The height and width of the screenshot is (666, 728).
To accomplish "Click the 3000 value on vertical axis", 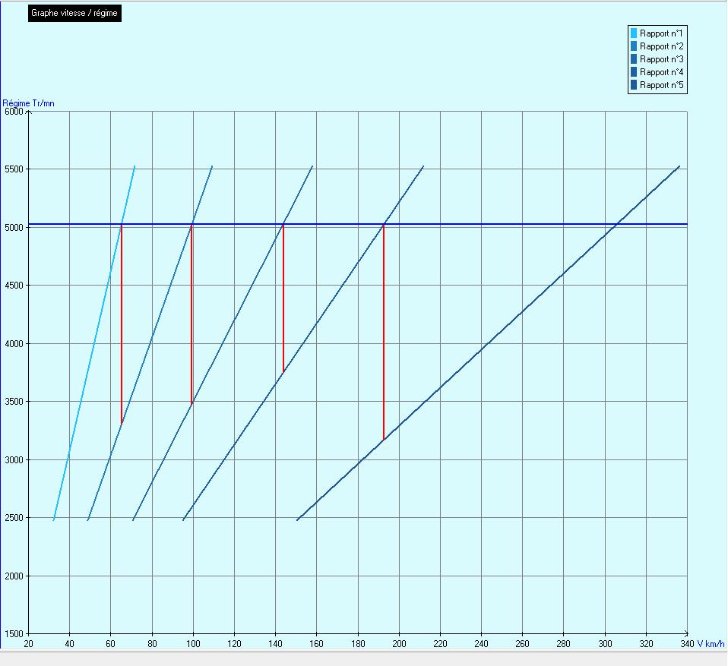I will tap(14, 460).
